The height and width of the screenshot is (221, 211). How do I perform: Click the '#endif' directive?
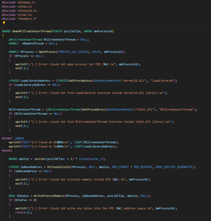[7, 151]
